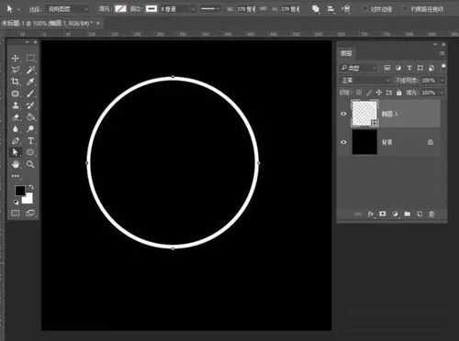The height and width of the screenshot is (341, 459).
Task: Click the ellipse layer thumbnail
Action: (364, 114)
